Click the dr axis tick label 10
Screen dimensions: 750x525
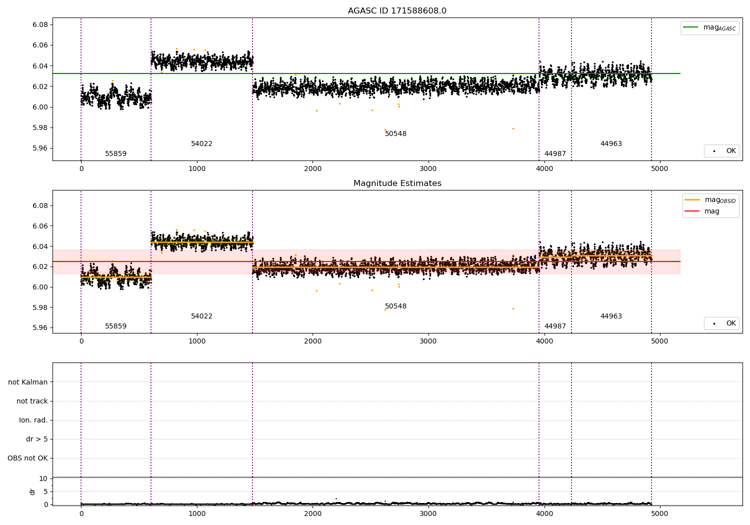click(x=43, y=479)
